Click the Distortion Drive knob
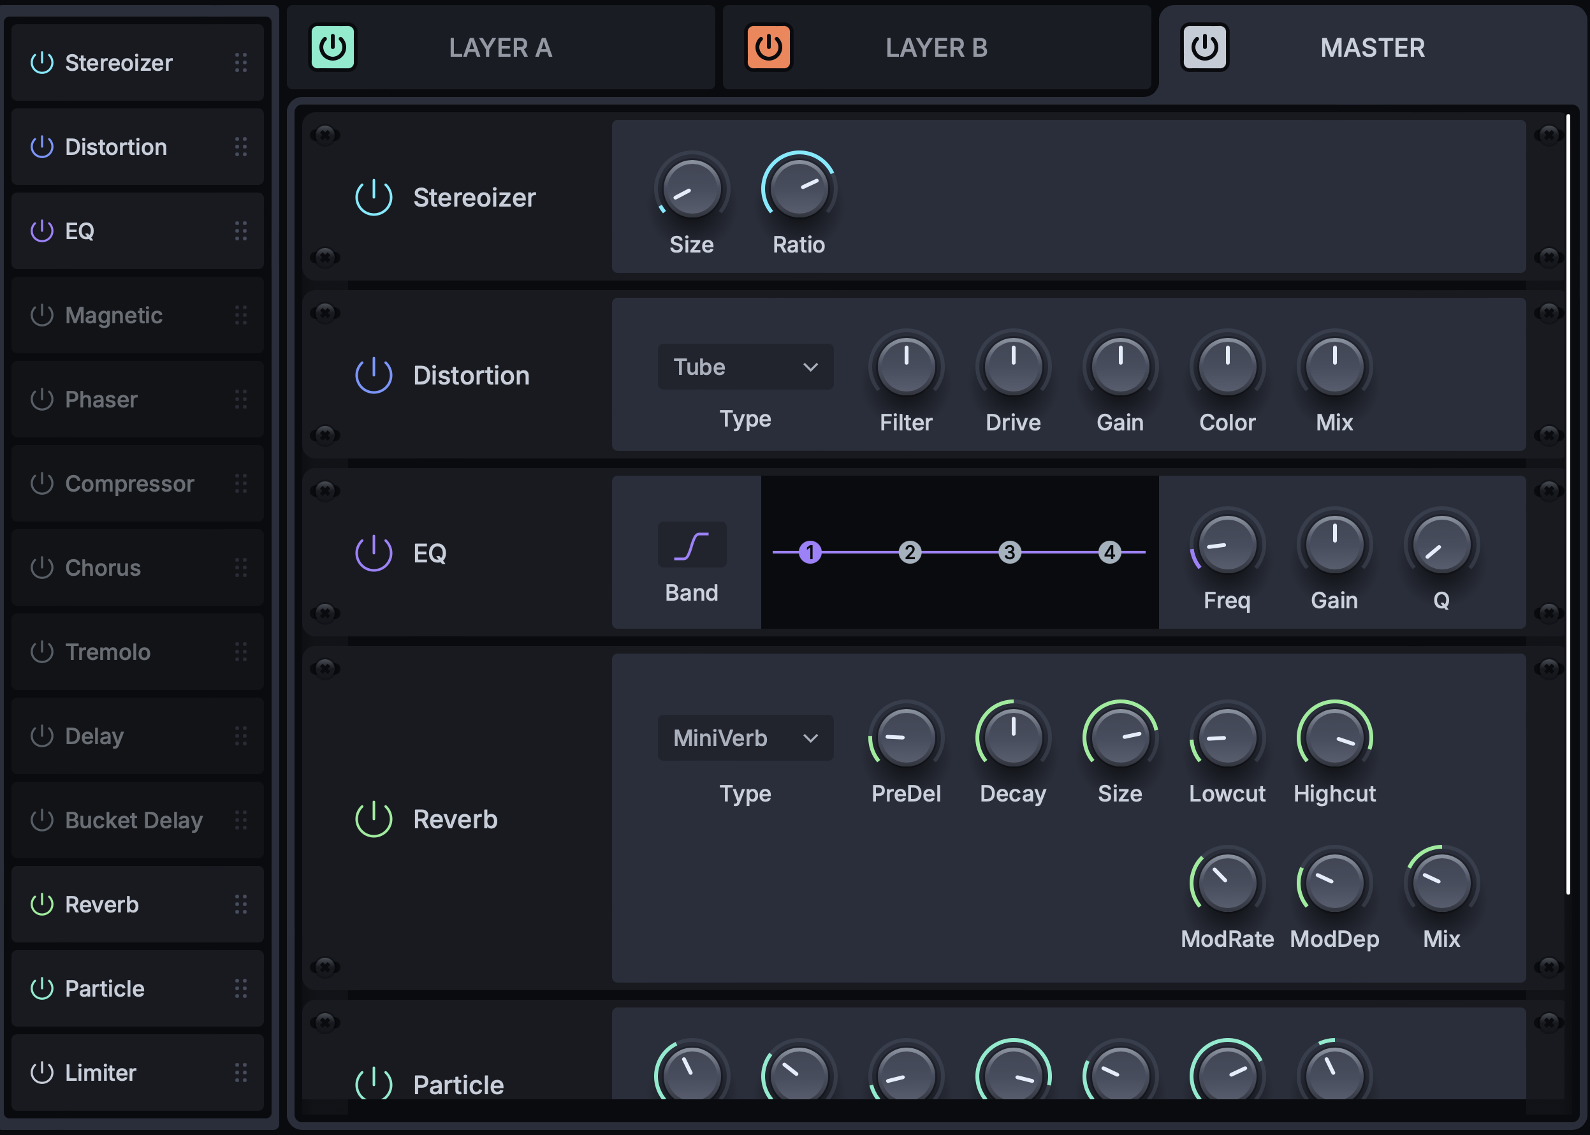 click(1013, 366)
